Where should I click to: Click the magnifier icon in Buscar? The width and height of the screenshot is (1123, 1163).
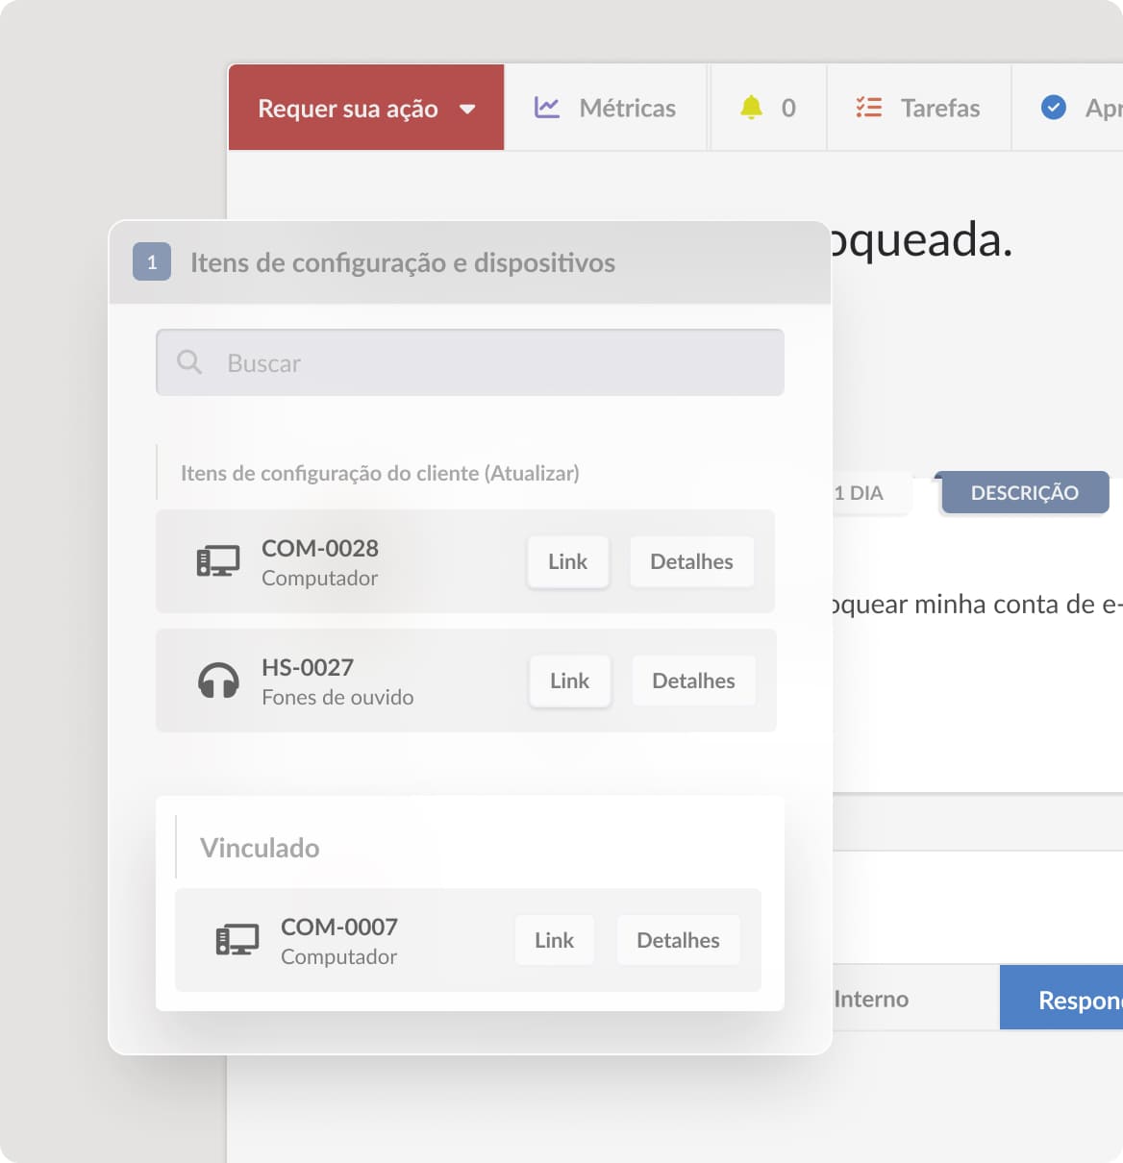[x=189, y=362]
